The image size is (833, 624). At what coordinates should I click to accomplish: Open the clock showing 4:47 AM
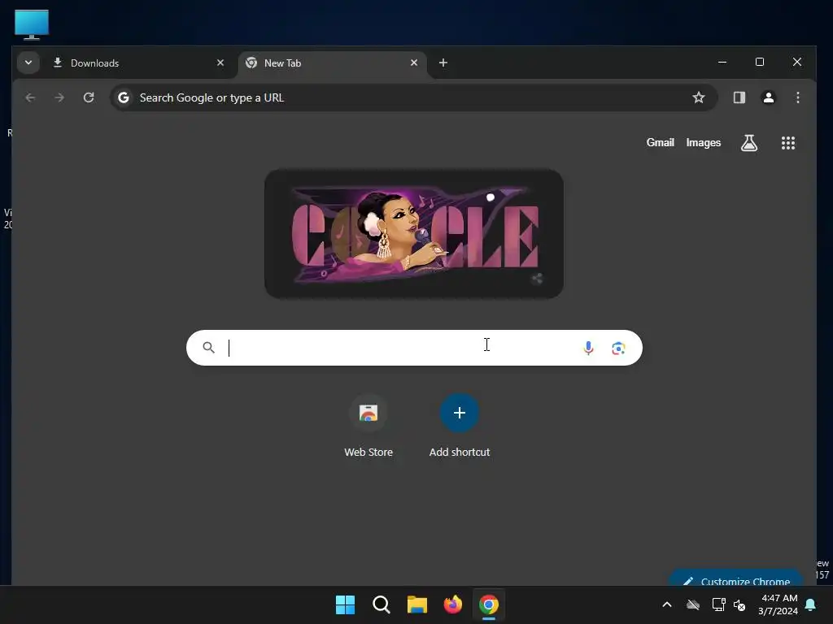click(x=778, y=604)
